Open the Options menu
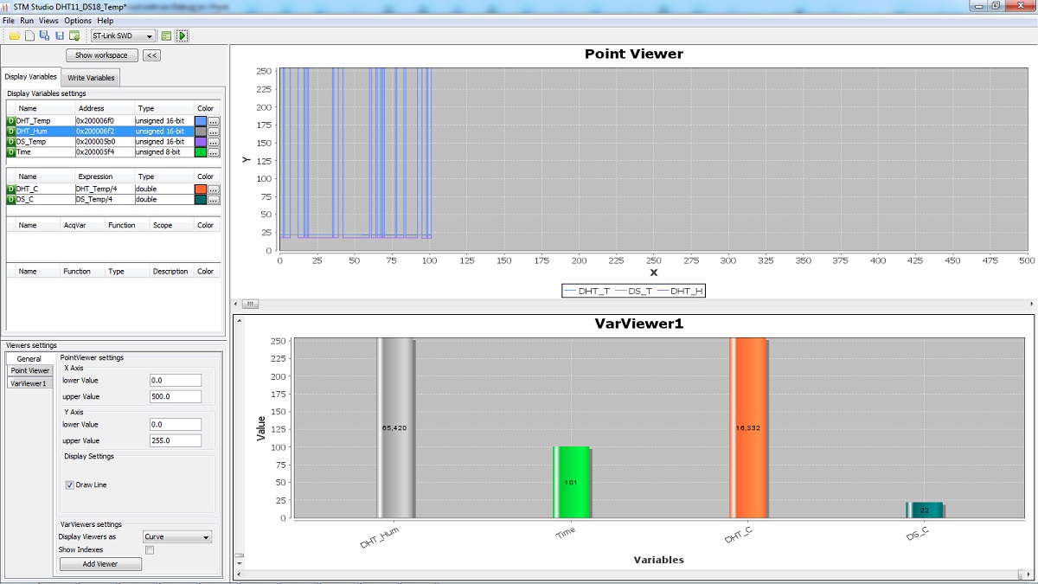The height and width of the screenshot is (584, 1038). (78, 20)
